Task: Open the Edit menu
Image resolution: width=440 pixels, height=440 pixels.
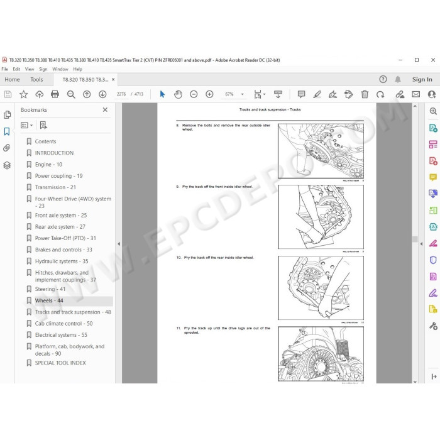Action: [x=16, y=69]
